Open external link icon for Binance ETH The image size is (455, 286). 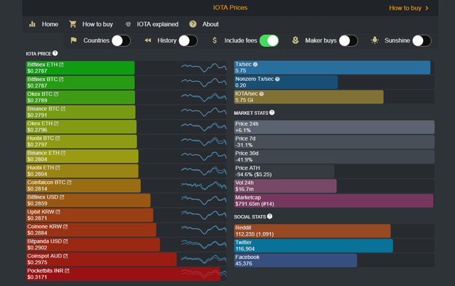(63, 153)
